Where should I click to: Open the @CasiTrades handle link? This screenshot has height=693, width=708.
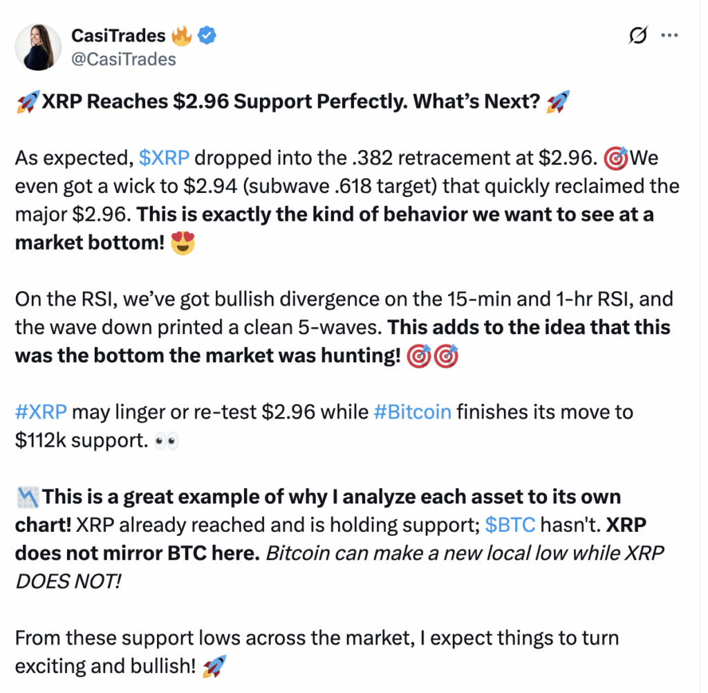(x=124, y=59)
